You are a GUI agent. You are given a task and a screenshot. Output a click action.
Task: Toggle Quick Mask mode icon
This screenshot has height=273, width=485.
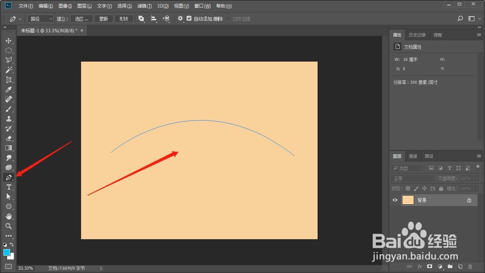tap(9, 267)
